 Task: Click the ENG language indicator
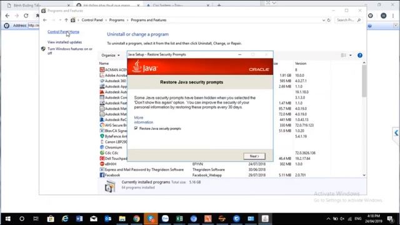tap(358, 219)
